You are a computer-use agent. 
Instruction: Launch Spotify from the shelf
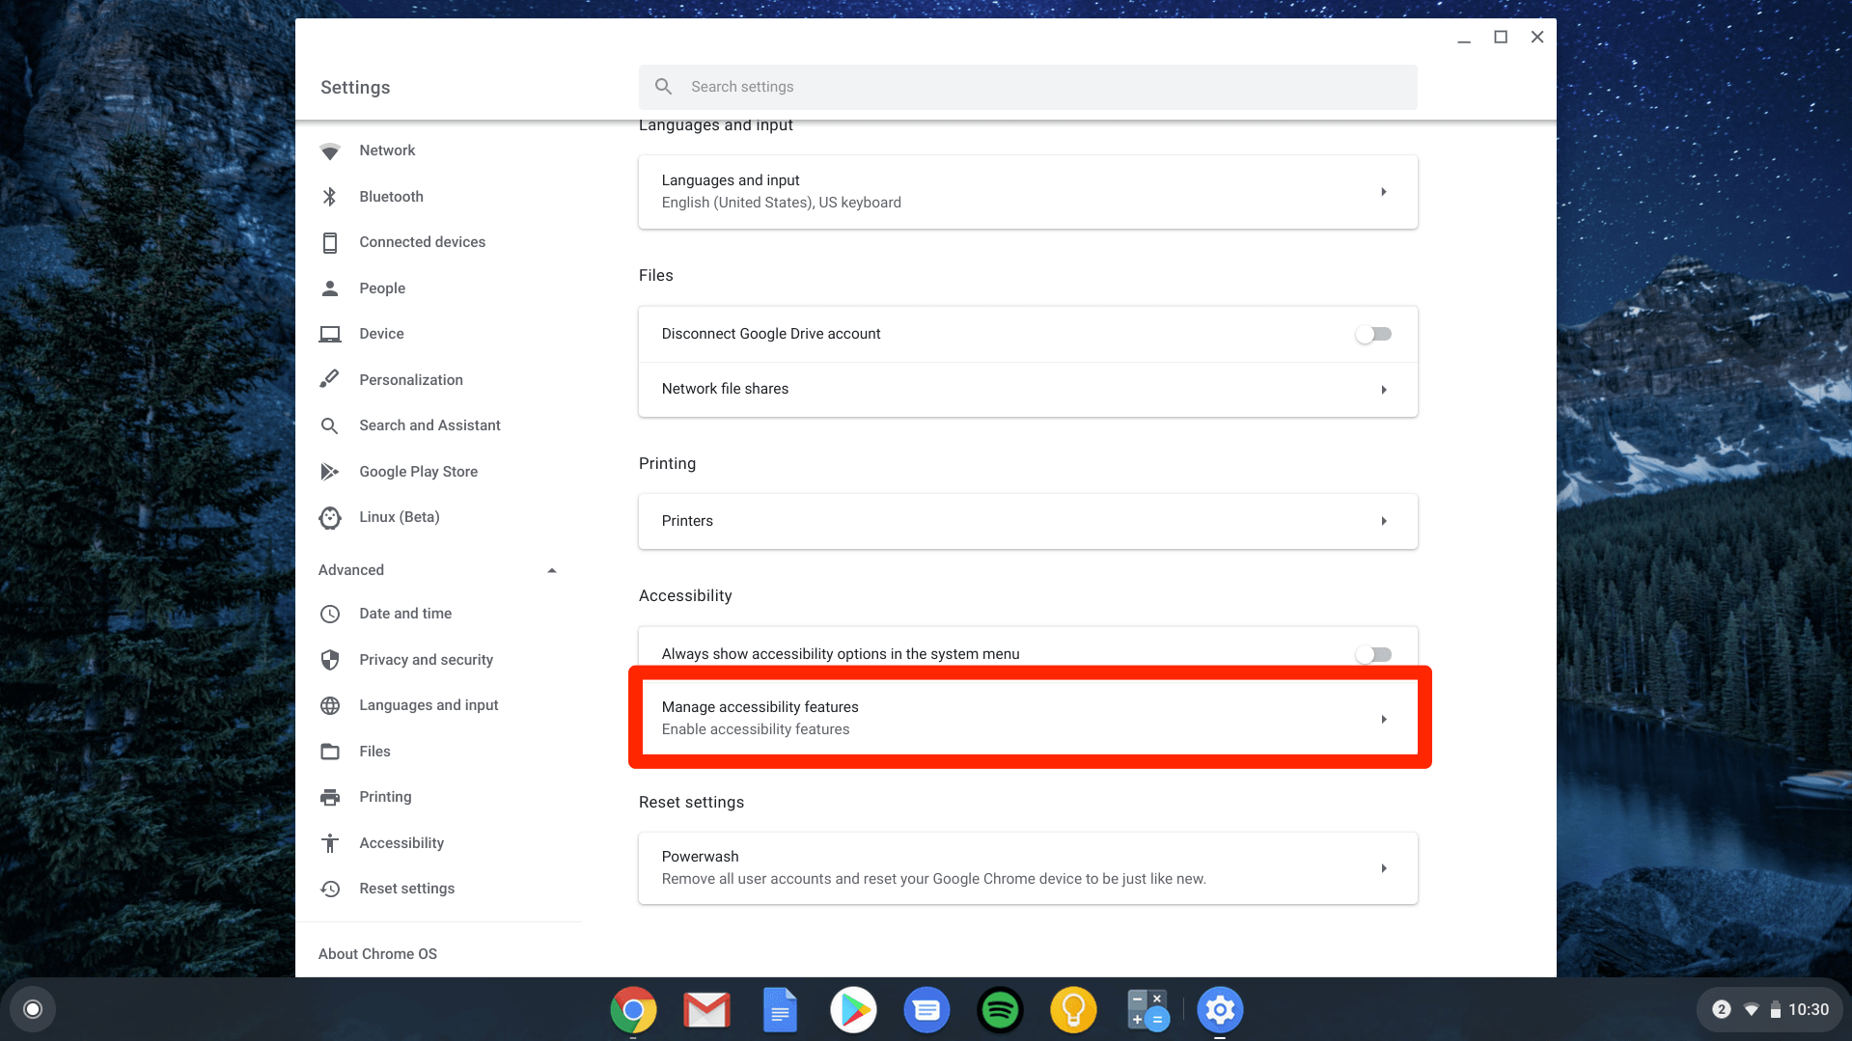[1000, 1010]
